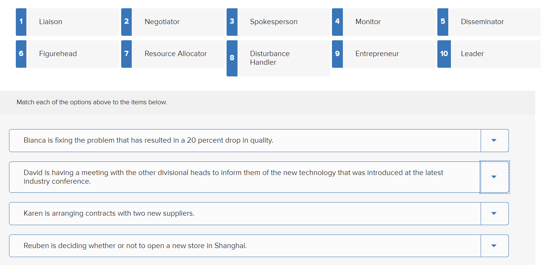Click the Disturbance Handler option

pos(278,58)
